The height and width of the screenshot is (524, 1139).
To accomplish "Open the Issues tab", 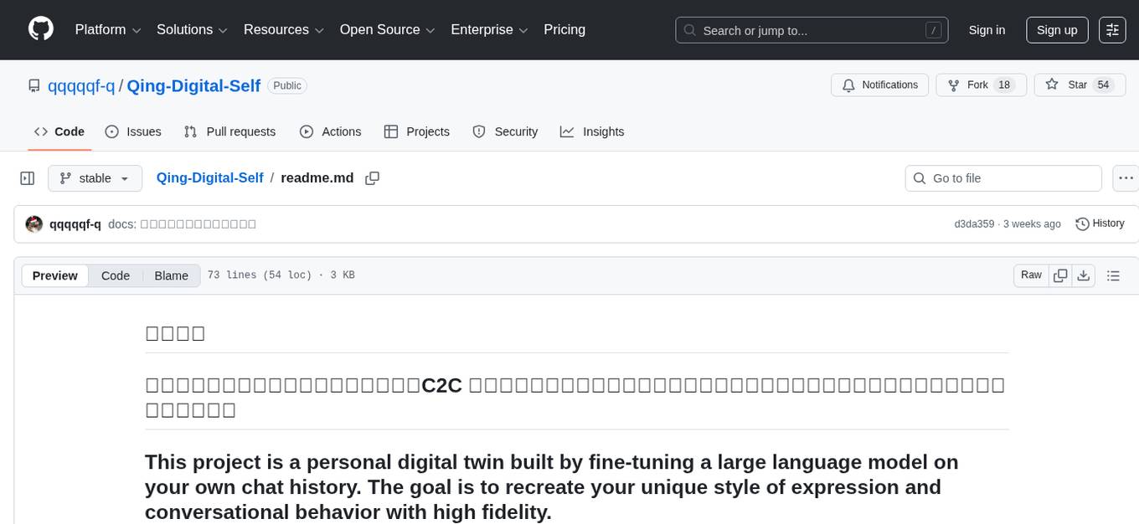I will (133, 131).
